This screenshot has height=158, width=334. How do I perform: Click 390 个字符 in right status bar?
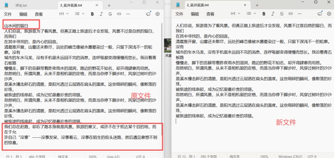pyautogui.click(x=208, y=157)
